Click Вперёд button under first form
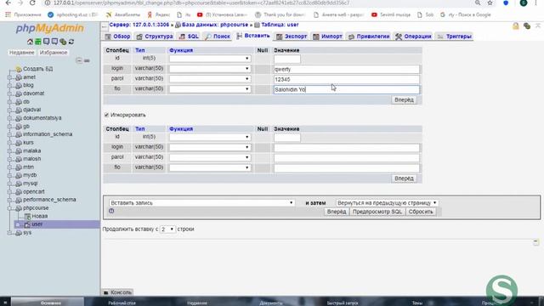The width and height of the screenshot is (544, 306). 404,100
